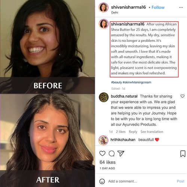The height and width of the screenshot is (187, 187).
Task: View the 2 likes on the comment
Action: 121,132
